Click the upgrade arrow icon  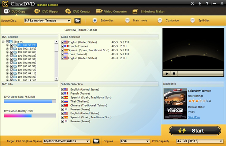click(200, 4)
